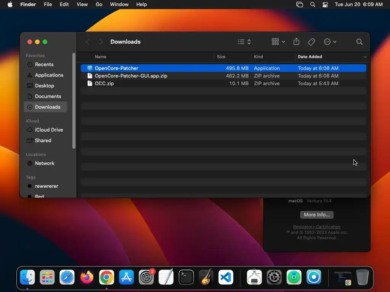Open the Go menu
Image resolution: width=390 pixels, height=292 pixels.
click(x=99, y=5)
